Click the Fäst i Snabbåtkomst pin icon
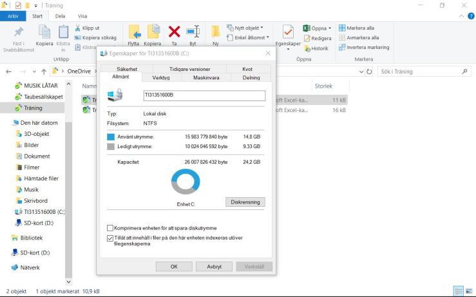The image size is (476, 297). [19, 32]
